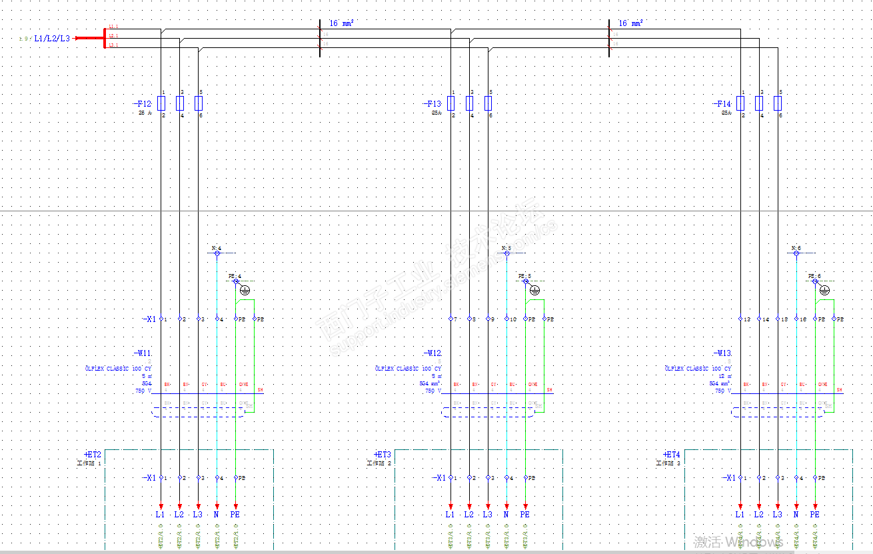Select the dashed shield symbol of cable -W13
The width and height of the screenshot is (873, 554).
click(779, 411)
